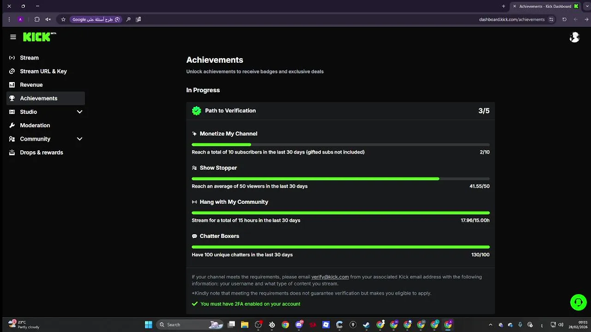Click the 41.55/50 viewers value
The width and height of the screenshot is (591, 332).
click(480, 186)
